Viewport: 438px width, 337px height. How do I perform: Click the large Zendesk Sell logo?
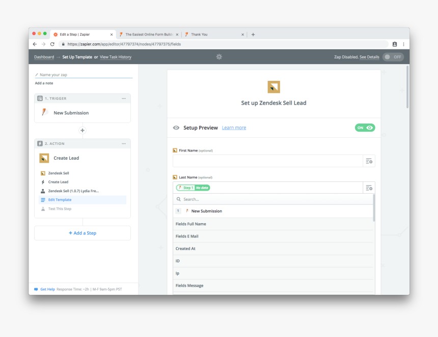click(274, 87)
